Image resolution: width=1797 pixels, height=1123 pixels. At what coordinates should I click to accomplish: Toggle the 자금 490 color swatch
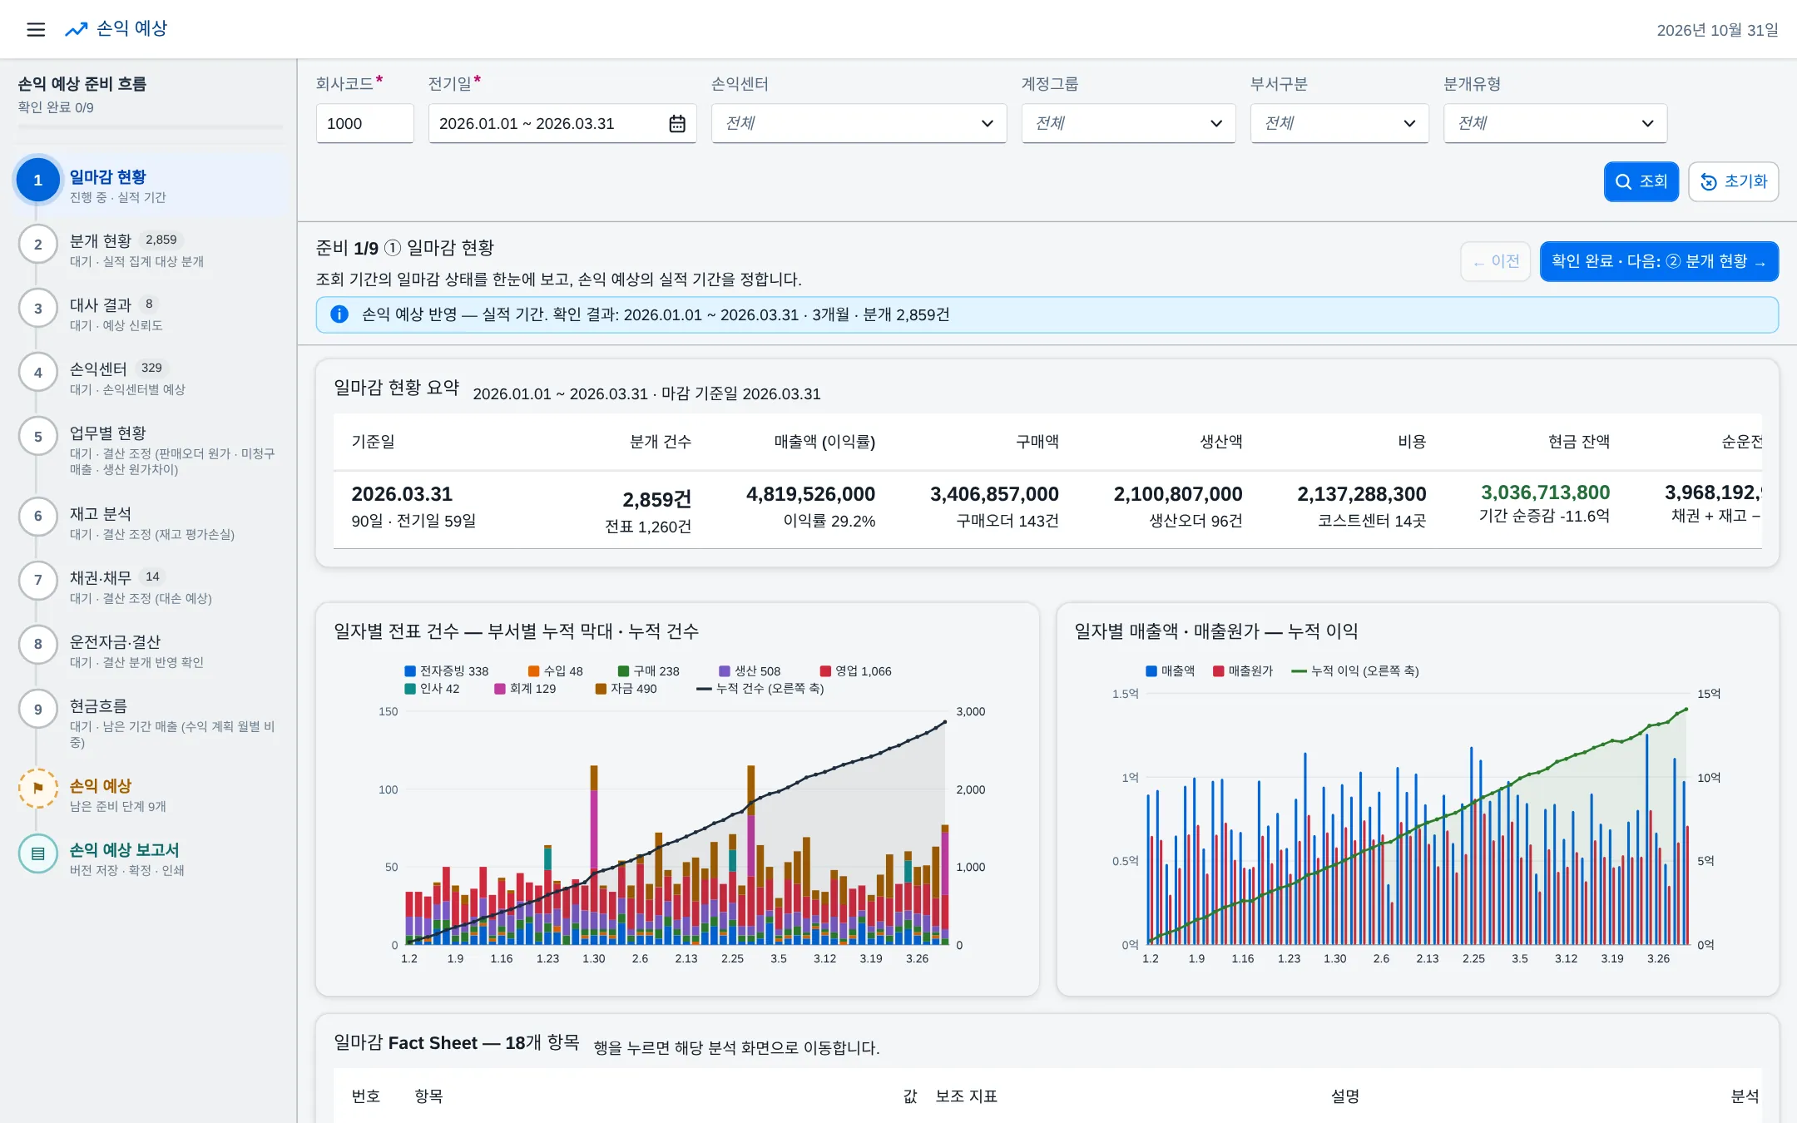(x=601, y=689)
